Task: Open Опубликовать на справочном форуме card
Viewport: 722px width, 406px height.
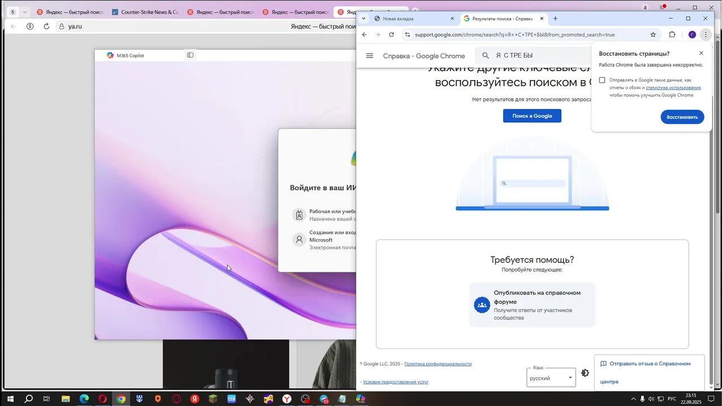Action: click(532, 305)
